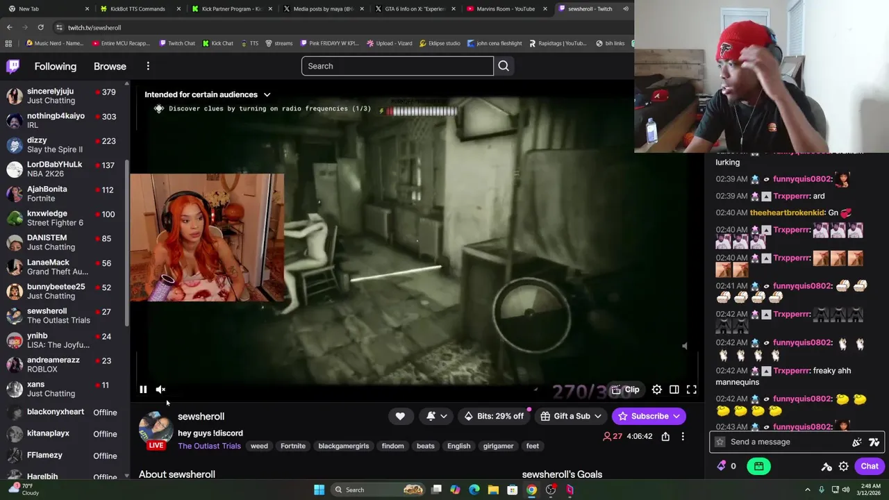Share the sewsheroll stream
This screenshot has width=889, height=500.
pos(665,436)
